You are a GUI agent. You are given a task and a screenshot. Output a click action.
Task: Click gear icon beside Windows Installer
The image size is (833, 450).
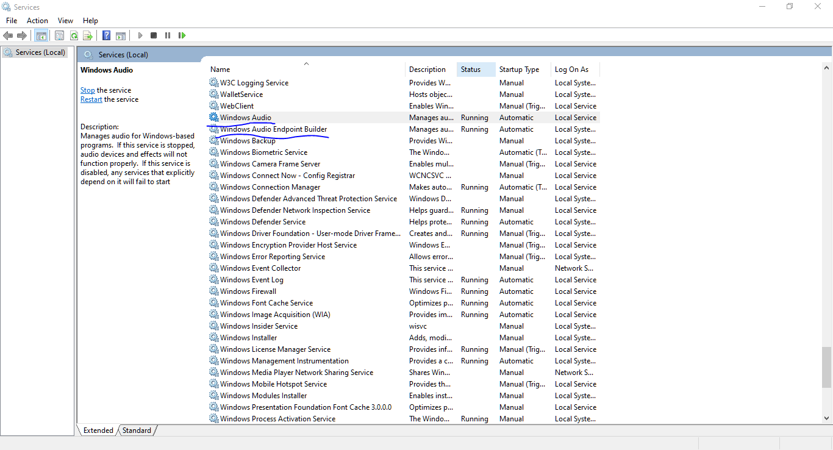click(213, 338)
